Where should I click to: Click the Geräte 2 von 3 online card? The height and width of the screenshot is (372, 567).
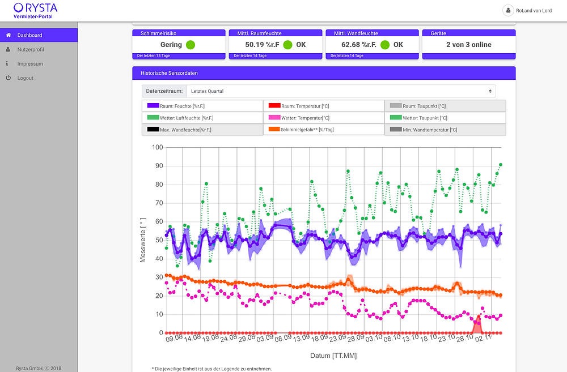[469, 44]
